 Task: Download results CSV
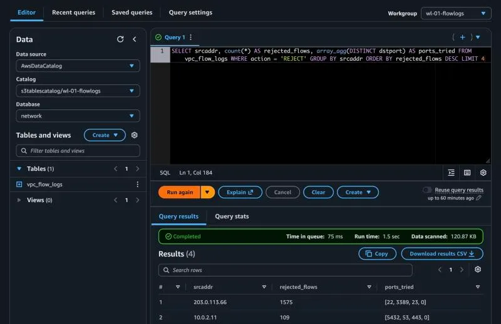(x=442, y=254)
